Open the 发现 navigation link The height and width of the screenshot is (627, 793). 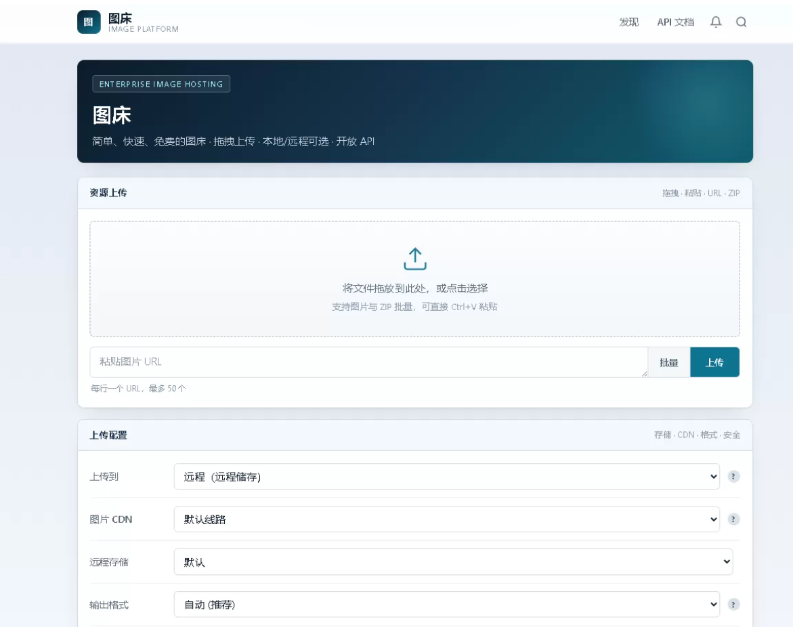click(x=628, y=22)
